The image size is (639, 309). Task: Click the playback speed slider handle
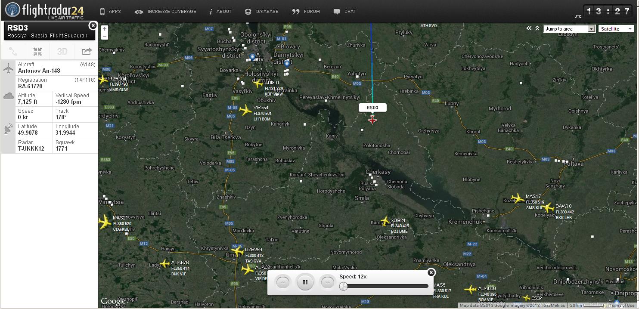coord(343,286)
